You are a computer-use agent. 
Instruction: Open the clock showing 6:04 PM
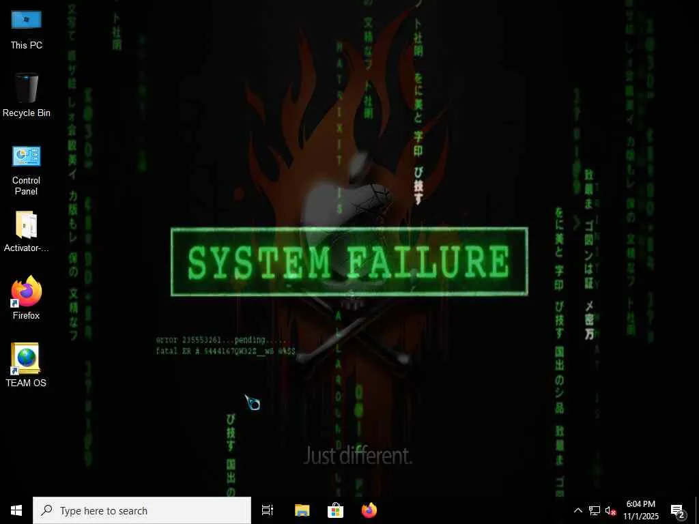tap(640, 510)
